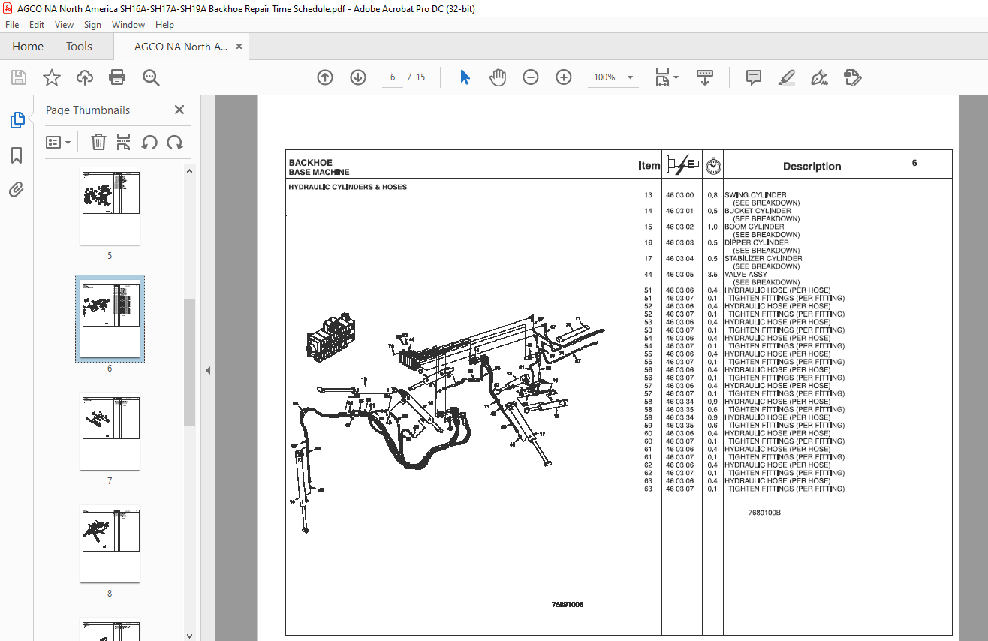Viewport: 988px width, 641px height.
Task: Click the 7689100B reference below the table
Action: (x=764, y=513)
